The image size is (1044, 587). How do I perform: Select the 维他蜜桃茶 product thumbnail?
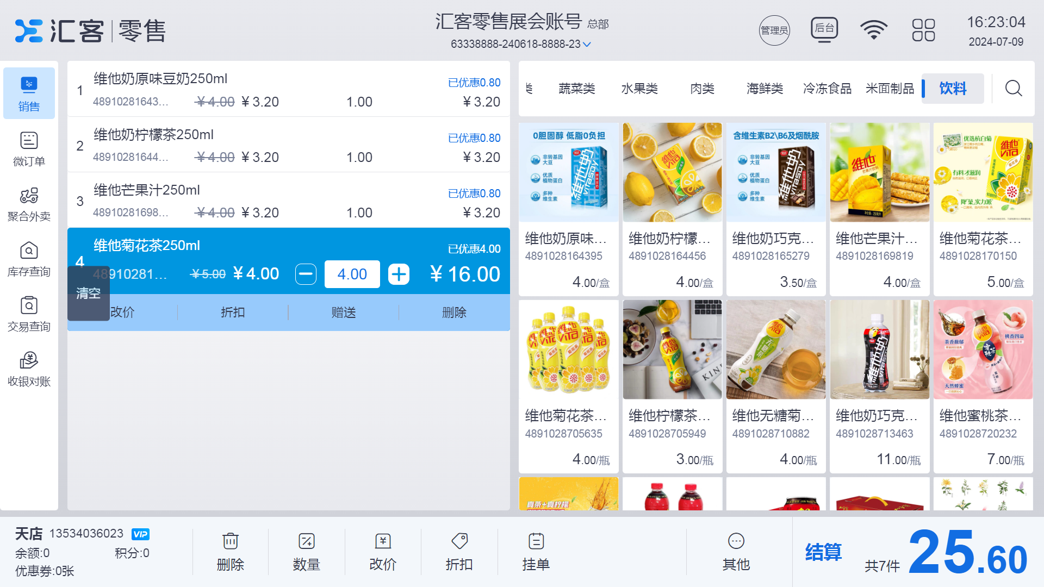[x=983, y=349]
